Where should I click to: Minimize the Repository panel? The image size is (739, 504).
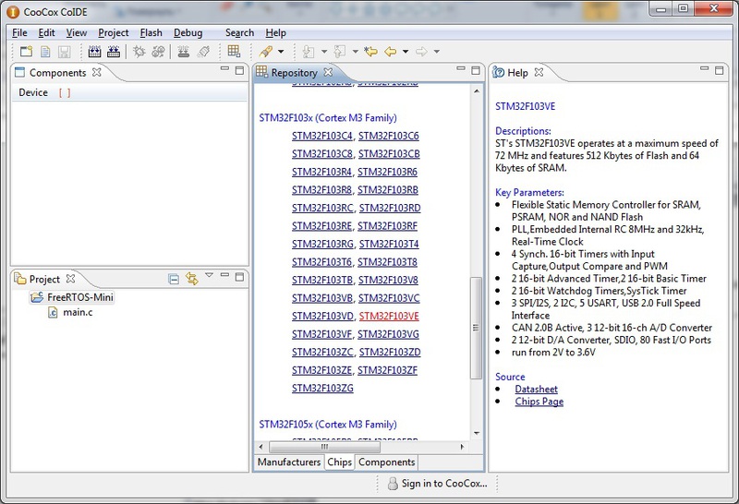coord(461,69)
